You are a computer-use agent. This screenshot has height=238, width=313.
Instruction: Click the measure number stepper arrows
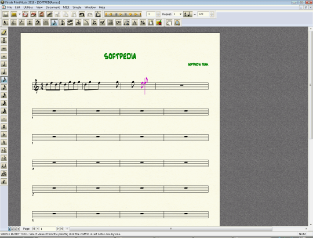(x=158, y=14)
